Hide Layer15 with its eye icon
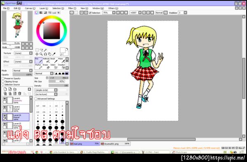The height and width of the screenshot is (162, 247). [5, 124]
